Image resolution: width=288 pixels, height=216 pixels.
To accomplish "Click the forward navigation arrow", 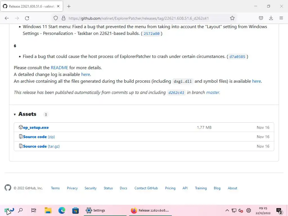I will pos(17,18).
